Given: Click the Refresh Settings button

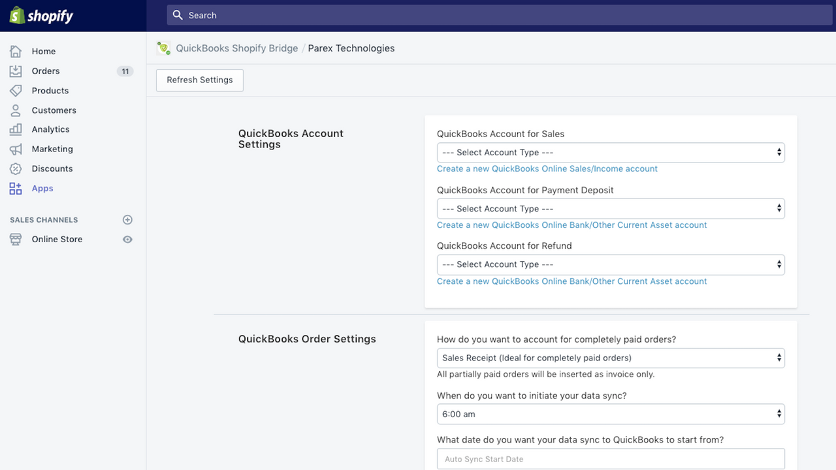Looking at the screenshot, I should tap(200, 80).
